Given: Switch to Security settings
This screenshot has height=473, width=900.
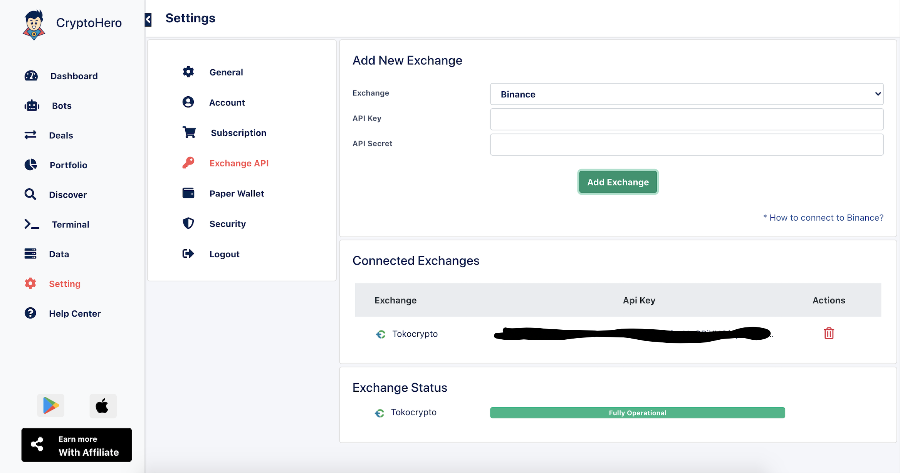Looking at the screenshot, I should (x=227, y=224).
